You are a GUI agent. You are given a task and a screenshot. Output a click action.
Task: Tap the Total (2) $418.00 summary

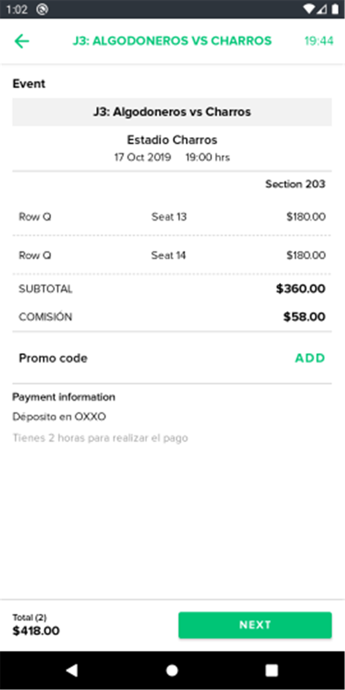tap(36, 625)
